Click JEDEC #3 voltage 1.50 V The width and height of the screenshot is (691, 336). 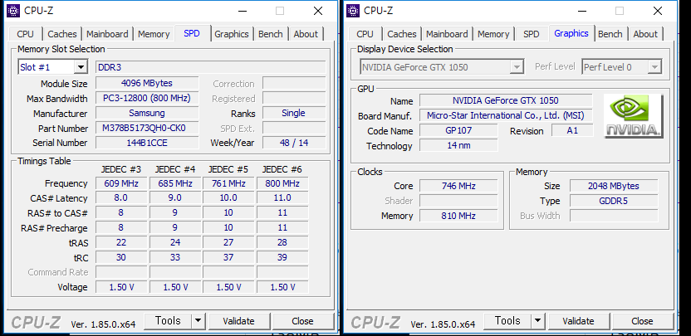click(x=121, y=287)
